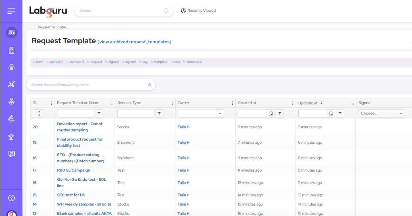Open the inventory test tubes icon in sidebar
Image resolution: width=412 pixels, height=216 pixels.
11,32
